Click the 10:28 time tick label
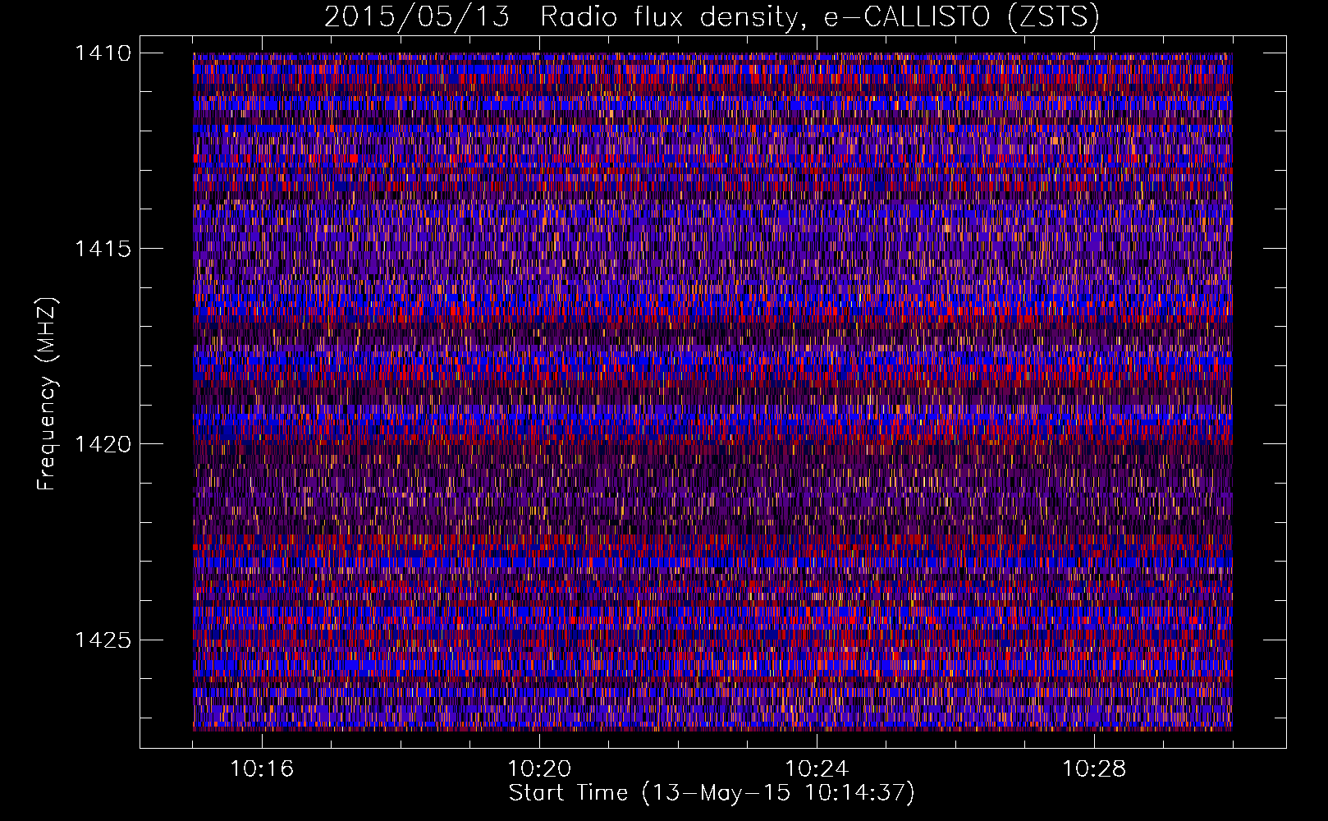 coord(1094,769)
